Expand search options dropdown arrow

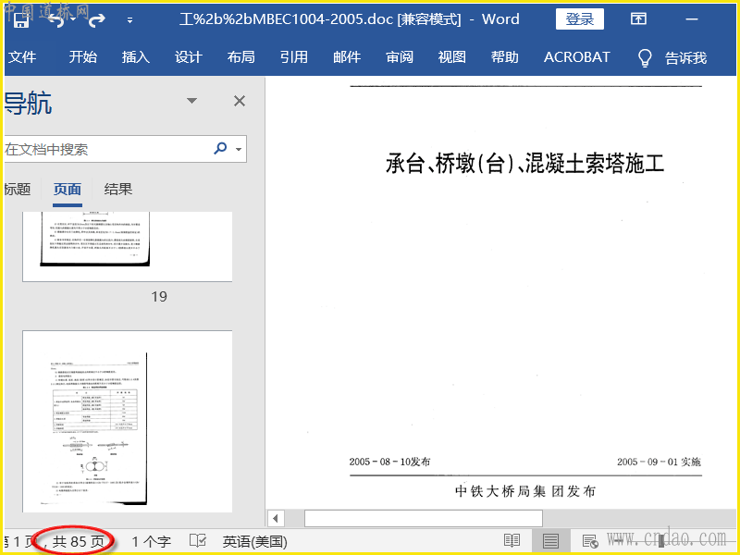(x=239, y=149)
